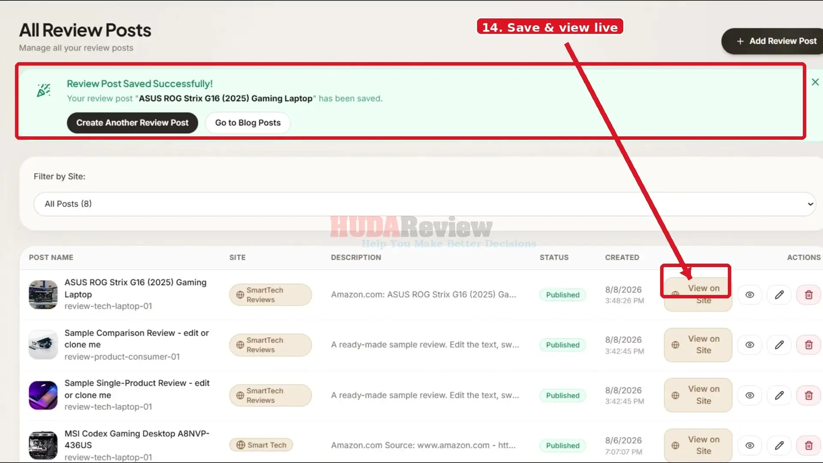Click the Published status of MSI Codex post
Screen dimensions: 823x463
point(562,445)
